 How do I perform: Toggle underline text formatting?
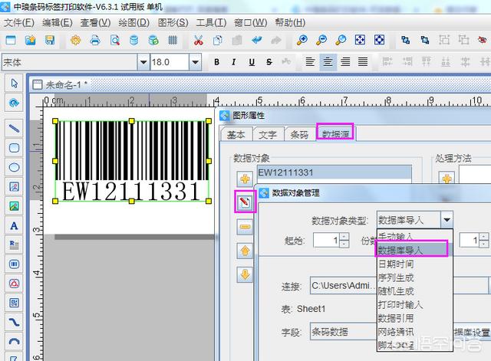(x=252, y=62)
